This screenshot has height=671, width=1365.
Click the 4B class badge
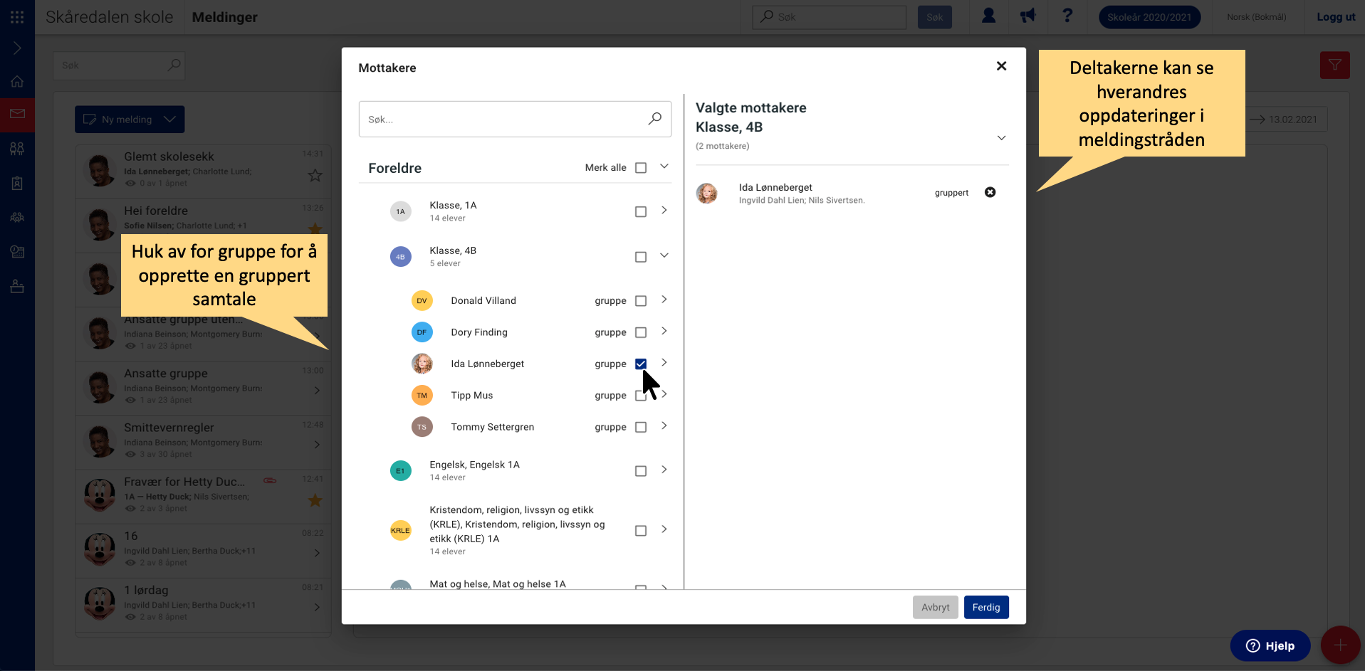tap(401, 257)
